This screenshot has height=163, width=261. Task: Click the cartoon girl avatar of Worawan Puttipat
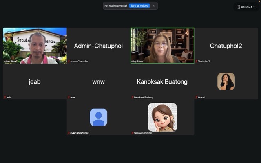click(x=162, y=117)
